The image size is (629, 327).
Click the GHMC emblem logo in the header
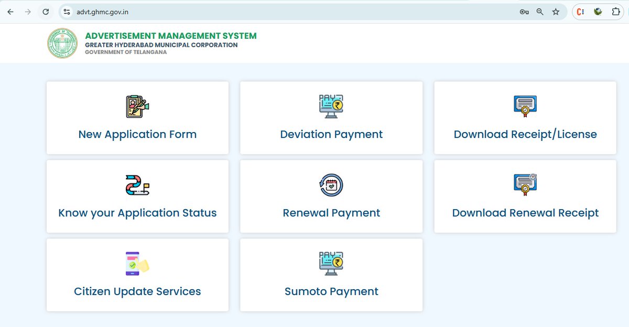click(x=62, y=43)
